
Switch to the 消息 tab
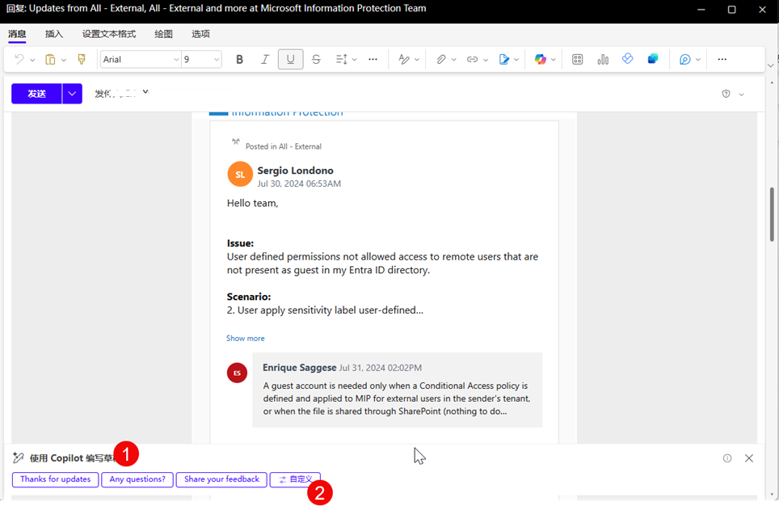click(x=17, y=34)
